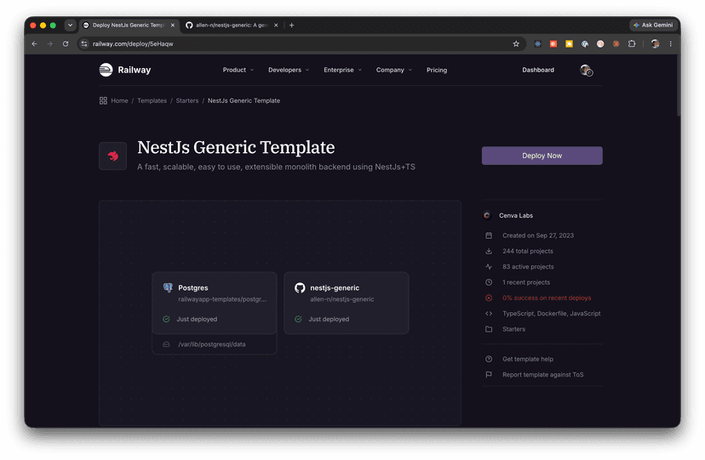Close the Deploy NestJs tab

(173, 26)
